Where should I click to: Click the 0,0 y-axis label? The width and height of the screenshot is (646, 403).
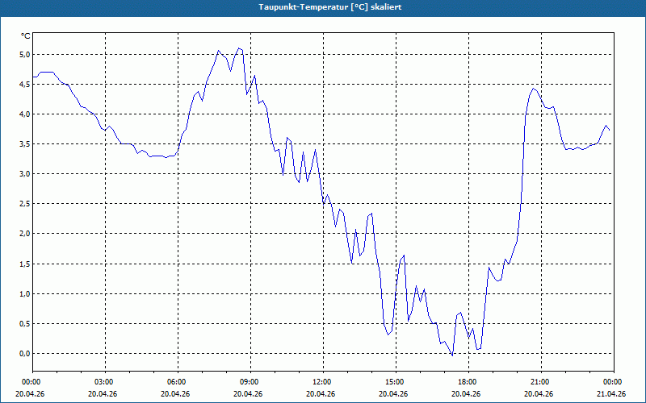click(25, 354)
